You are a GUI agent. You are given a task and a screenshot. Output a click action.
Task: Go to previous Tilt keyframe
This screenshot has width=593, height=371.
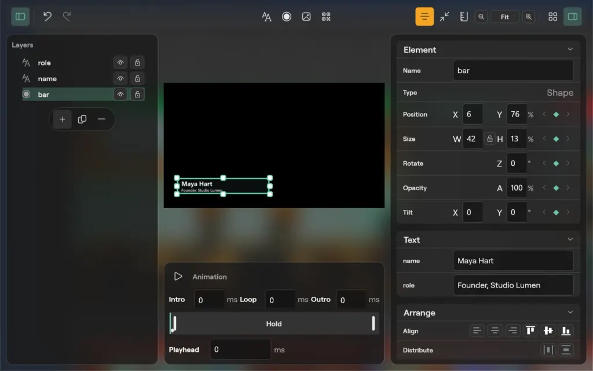[544, 212]
